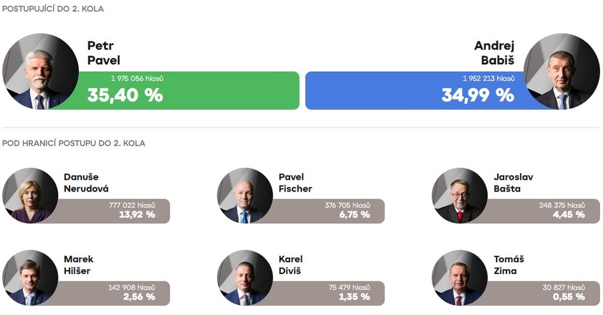Click Andrej Babiš's round portrait photo
603x315 pixels.
(x=561, y=72)
